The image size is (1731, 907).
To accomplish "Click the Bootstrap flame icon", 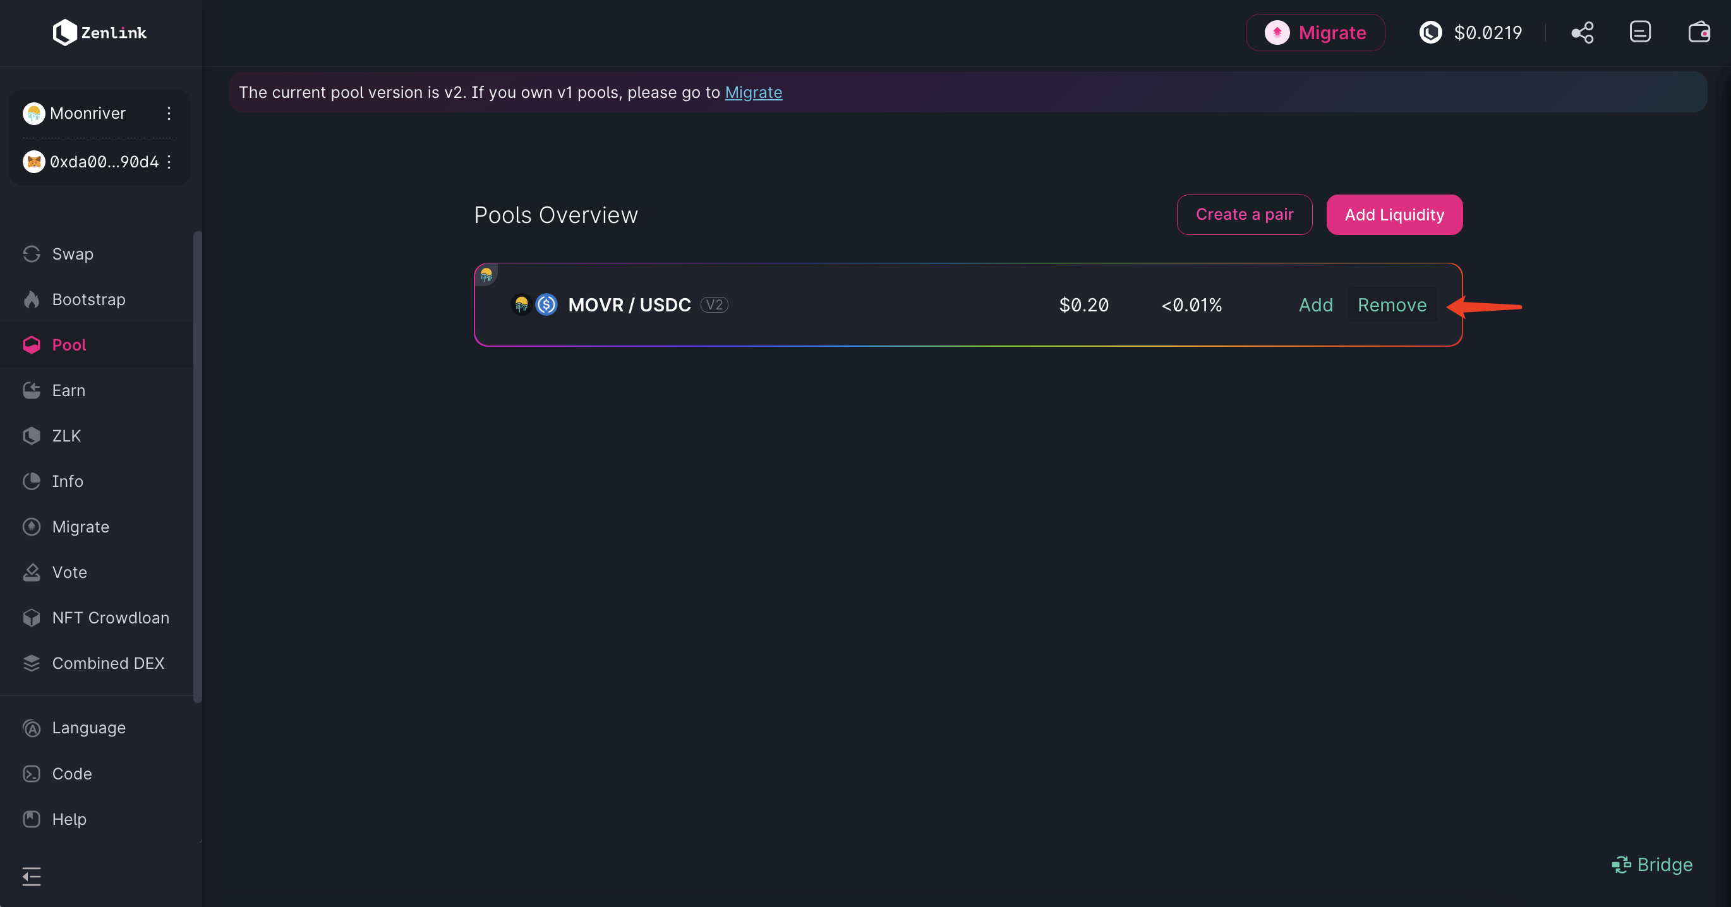I will [x=32, y=299].
